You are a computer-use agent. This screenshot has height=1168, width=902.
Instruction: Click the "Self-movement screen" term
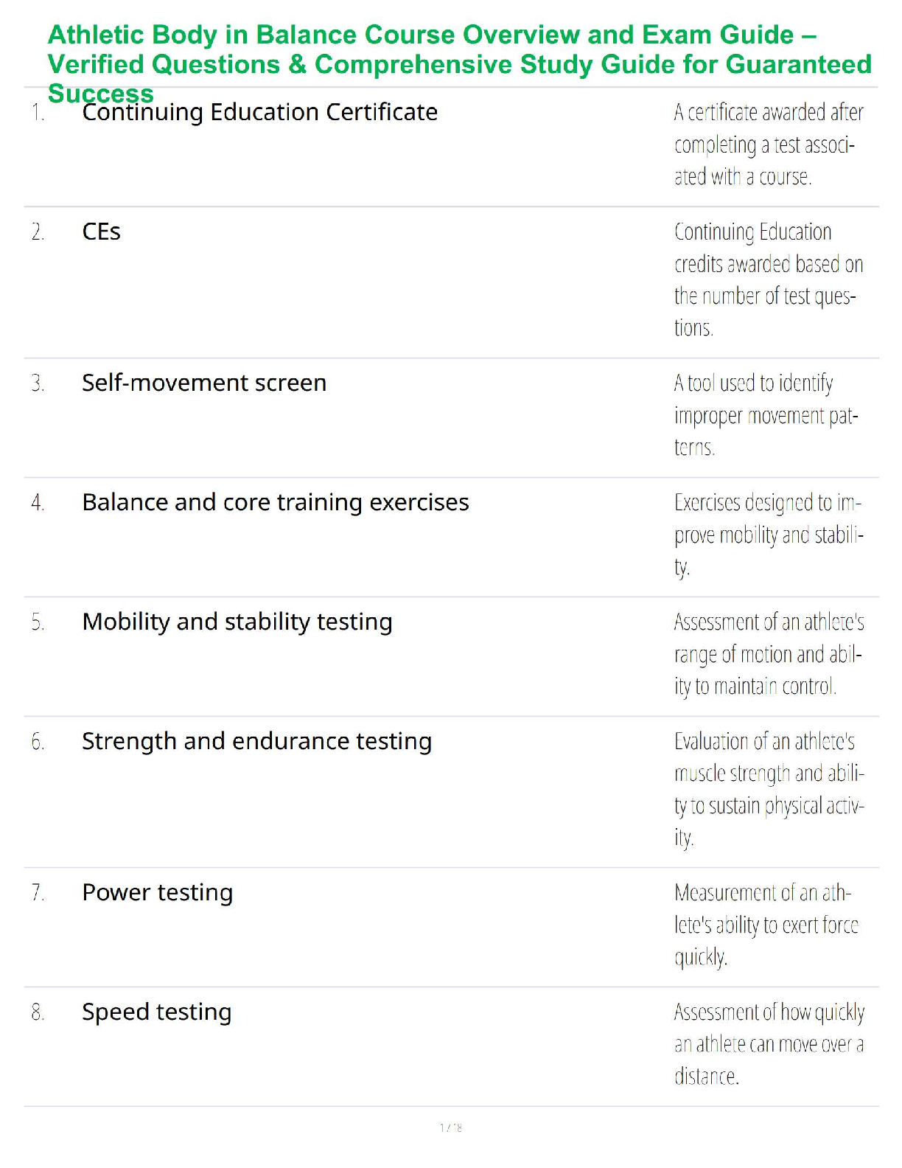[204, 383]
